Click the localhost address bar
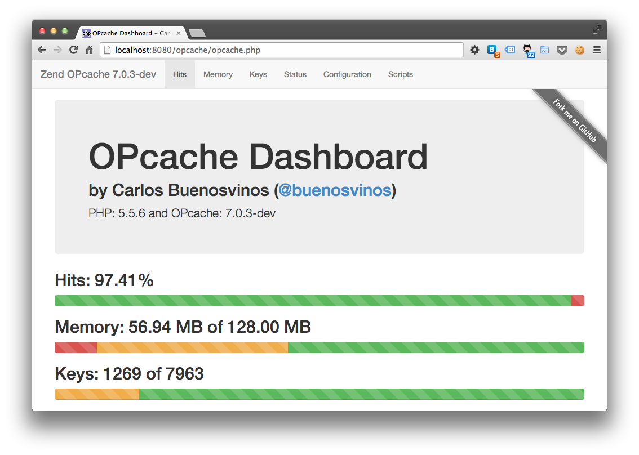 [282, 50]
